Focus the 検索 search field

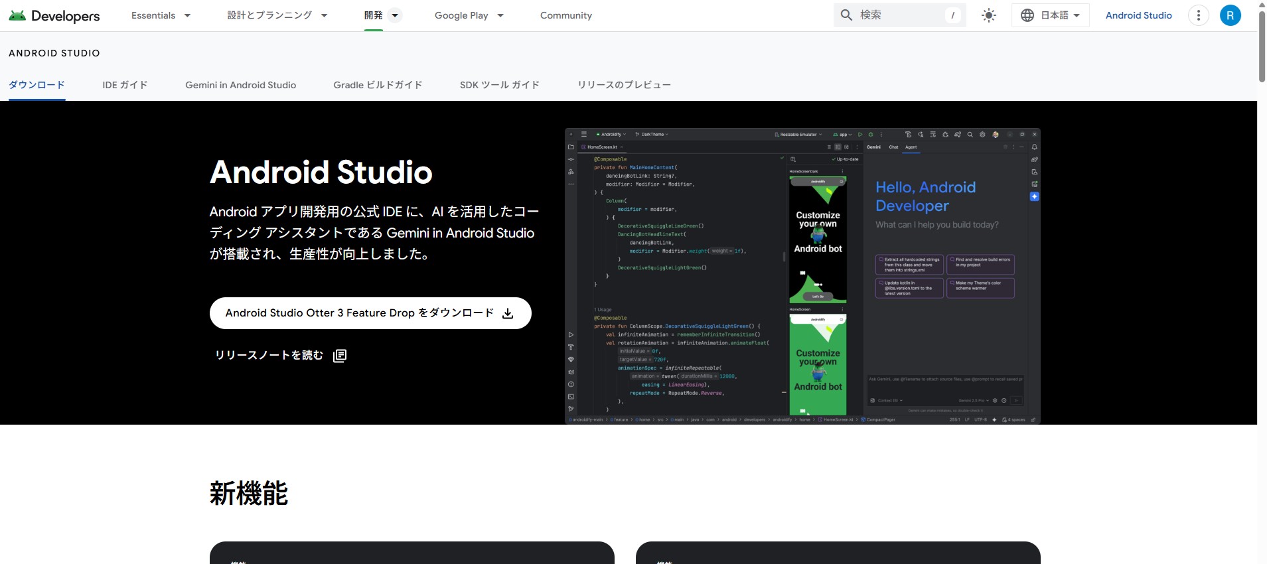tap(899, 15)
